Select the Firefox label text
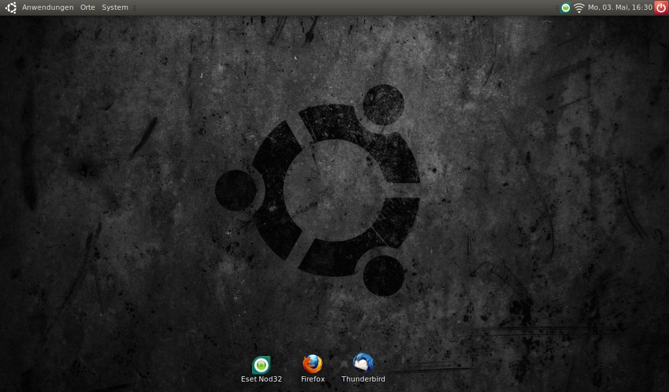 pos(313,379)
